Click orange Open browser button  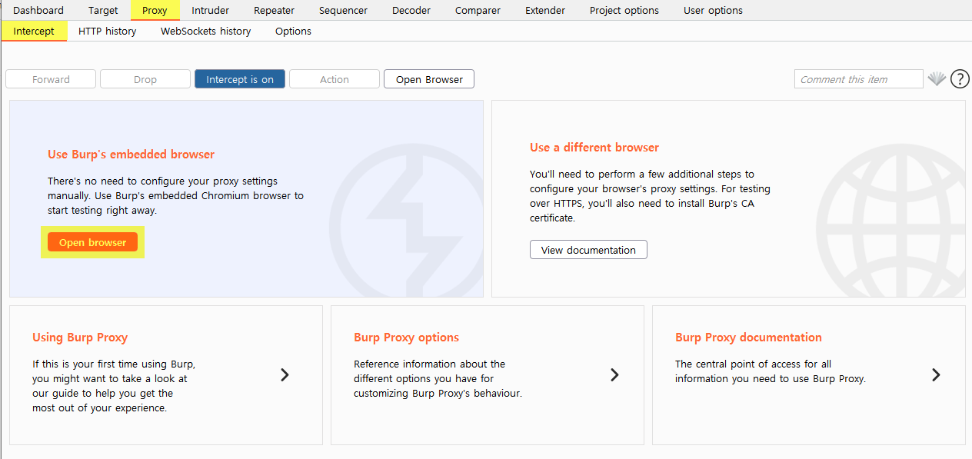pyautogui.click(x=92, y=242)
